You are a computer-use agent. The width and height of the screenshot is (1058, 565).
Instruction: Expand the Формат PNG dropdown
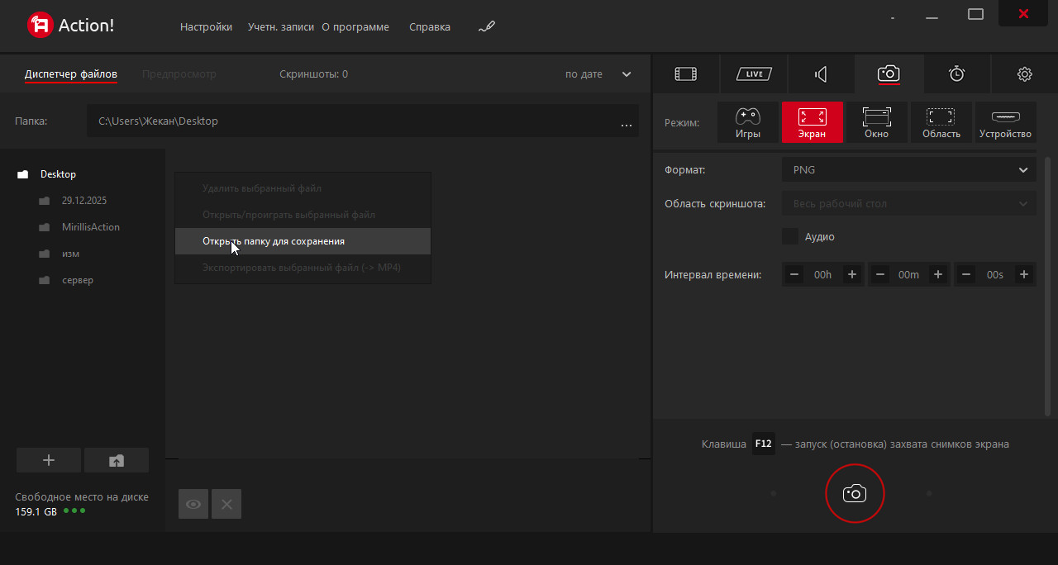tap(908, 170)
